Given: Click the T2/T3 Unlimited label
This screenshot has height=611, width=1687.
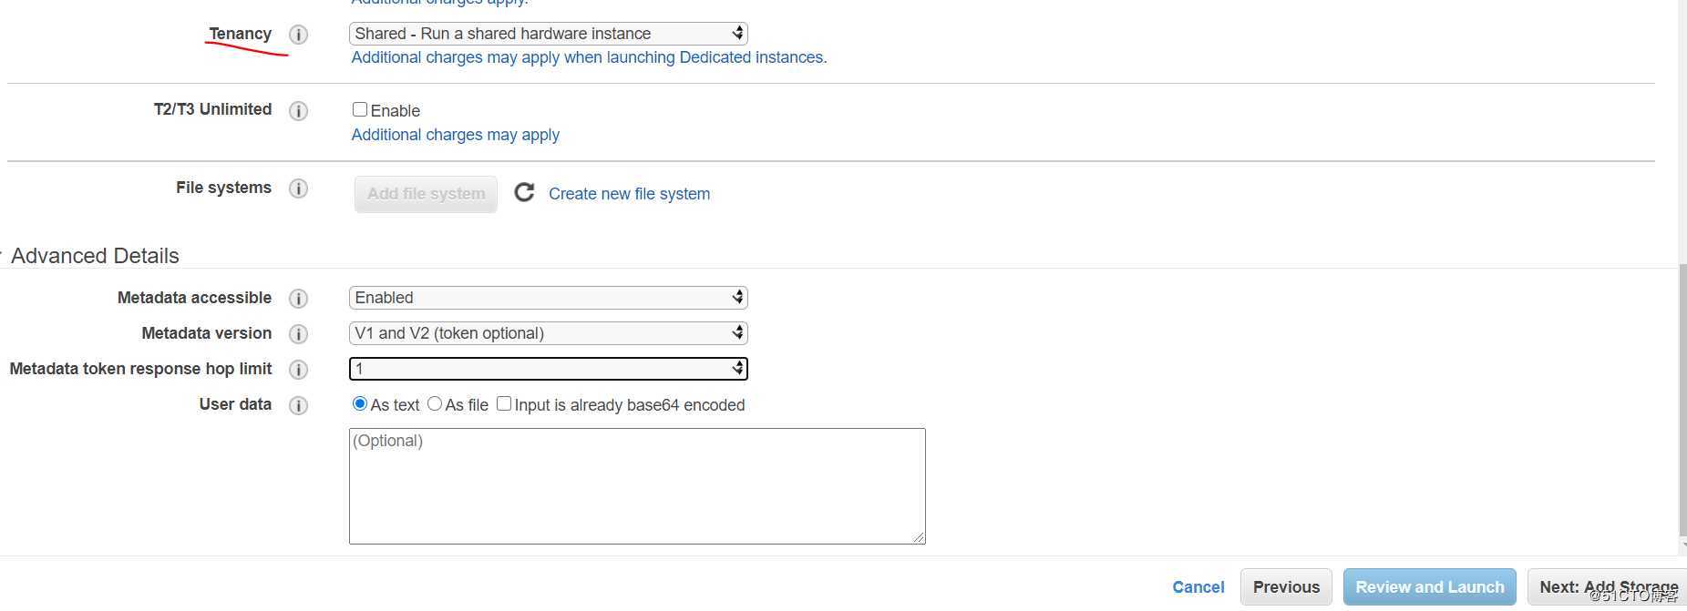Looking at the screenshot, I should coord(212,109).
